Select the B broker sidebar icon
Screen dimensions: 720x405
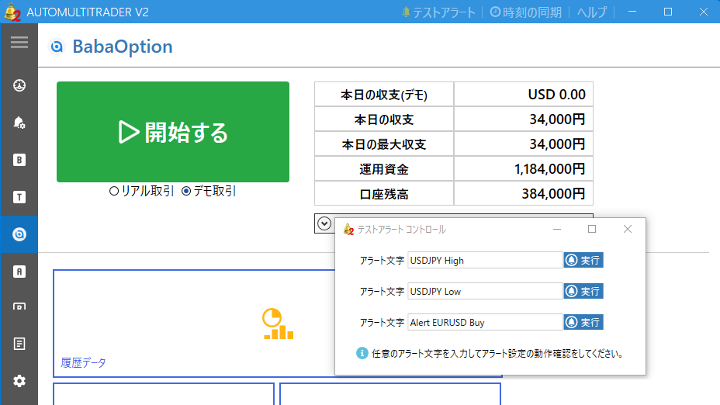pyautogui.click(x=19, y=160)
